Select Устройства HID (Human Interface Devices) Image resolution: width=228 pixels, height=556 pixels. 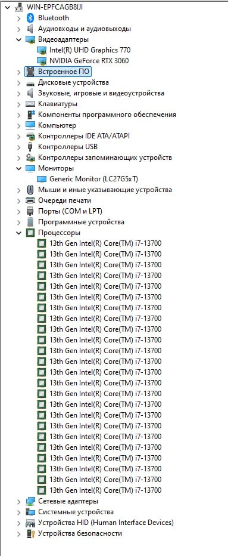coord(106,523)
